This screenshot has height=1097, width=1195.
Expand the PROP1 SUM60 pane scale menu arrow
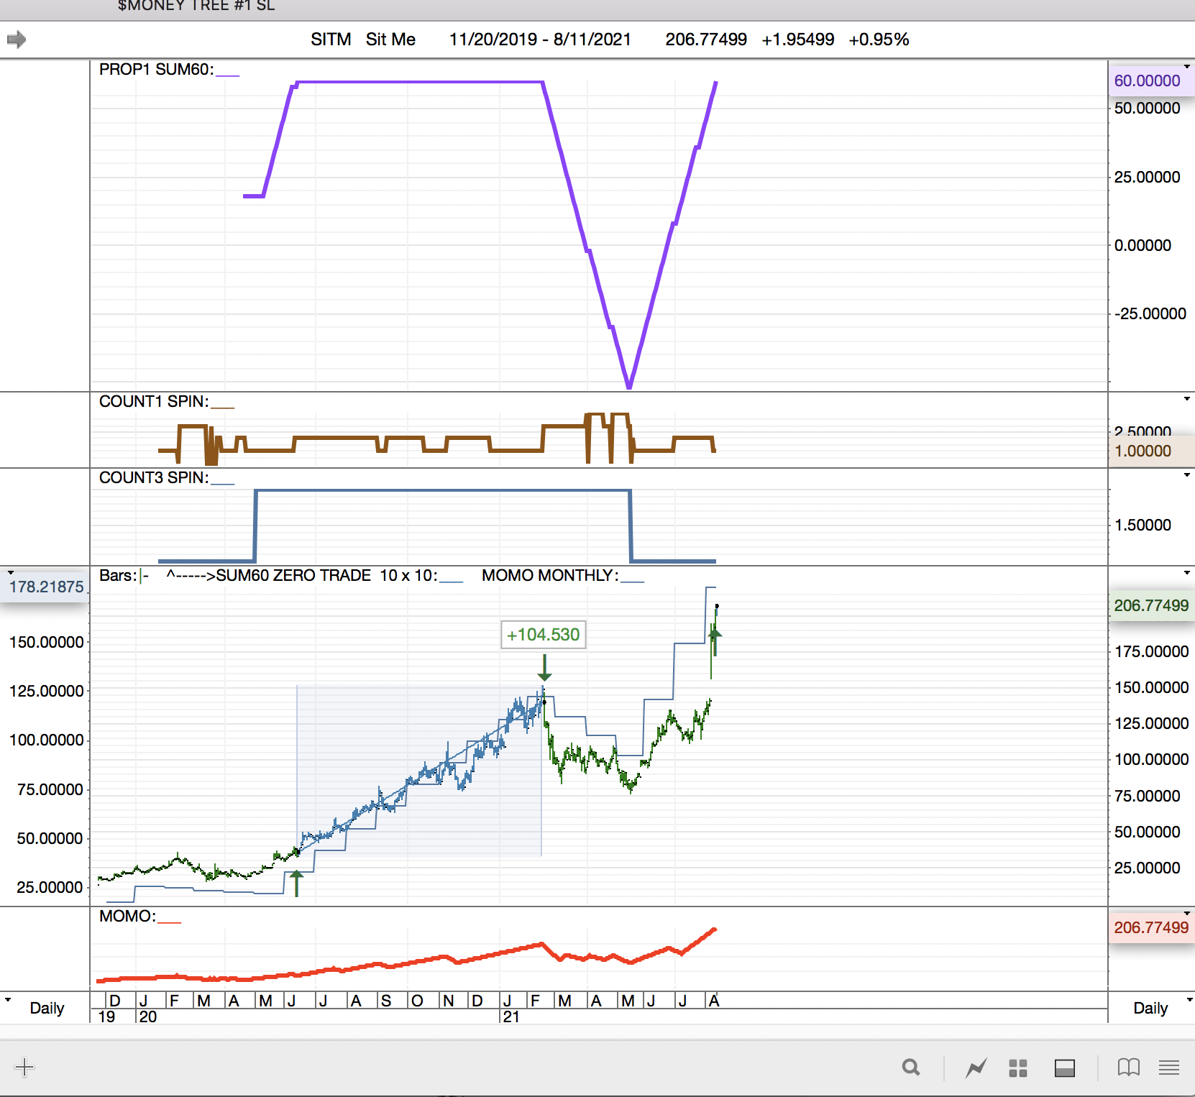pyautogui.click(x=1186, y=67)
